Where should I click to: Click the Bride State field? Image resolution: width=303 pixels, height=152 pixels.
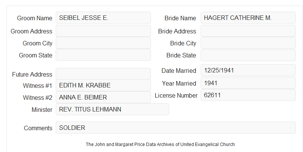click(248, 55)
